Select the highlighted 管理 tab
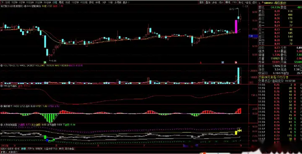 23,149
